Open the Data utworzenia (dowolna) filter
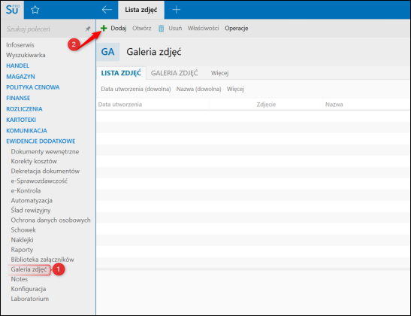The width and height of the screenshot is (411, 316). click(x=136, y=89)
